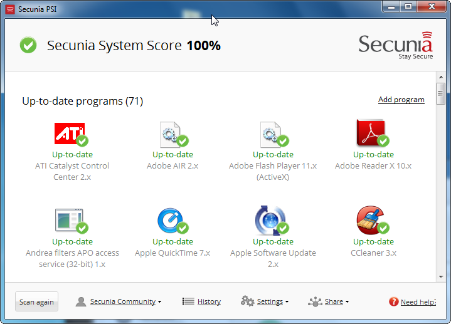Viewport: 451px width, 324px height.
Task: Click the 'CCleaner 3.x' label
Action: tap(373, 253)
